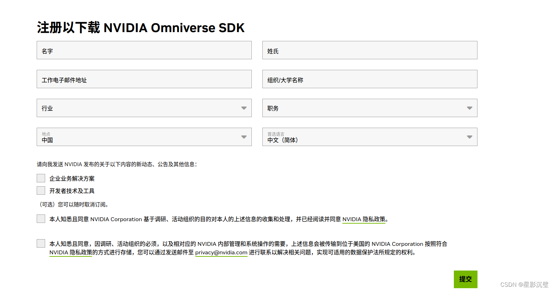Click the 名字 (first name) input field
This screenshot has width=554, height=291.
click(144, 50)
